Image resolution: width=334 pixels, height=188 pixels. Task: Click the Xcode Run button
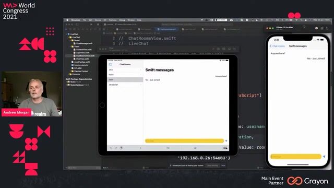91,25
